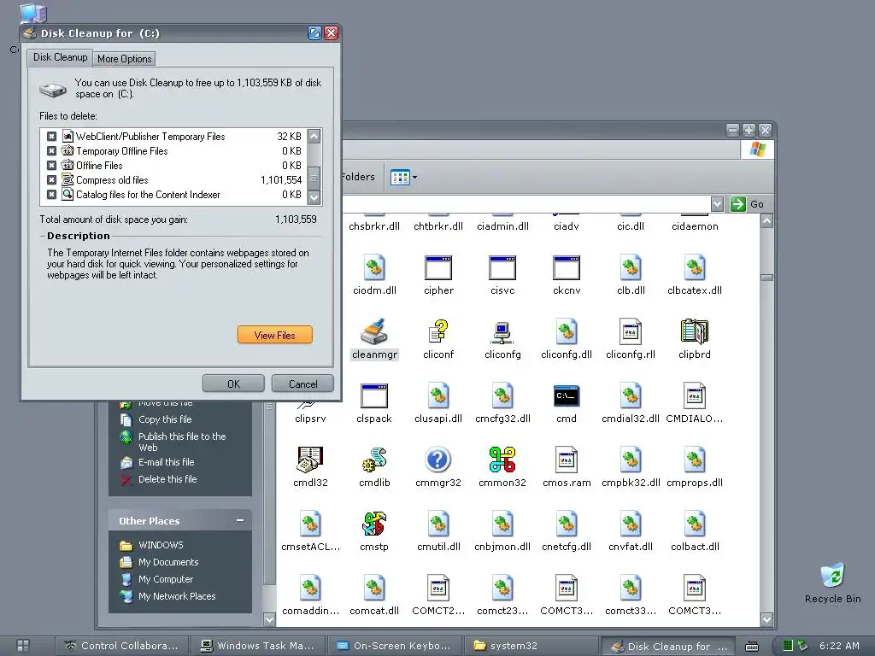
Task: Click the keyboard icon beside the tray
Action: pos(752,646)
